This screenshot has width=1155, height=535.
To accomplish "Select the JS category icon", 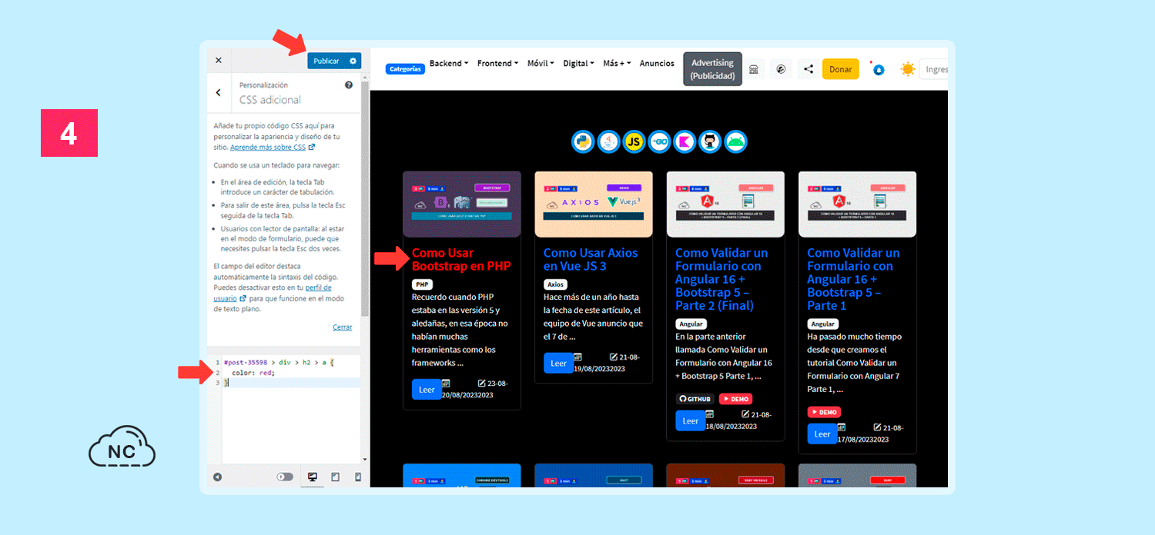I will (x=634, y=141).
